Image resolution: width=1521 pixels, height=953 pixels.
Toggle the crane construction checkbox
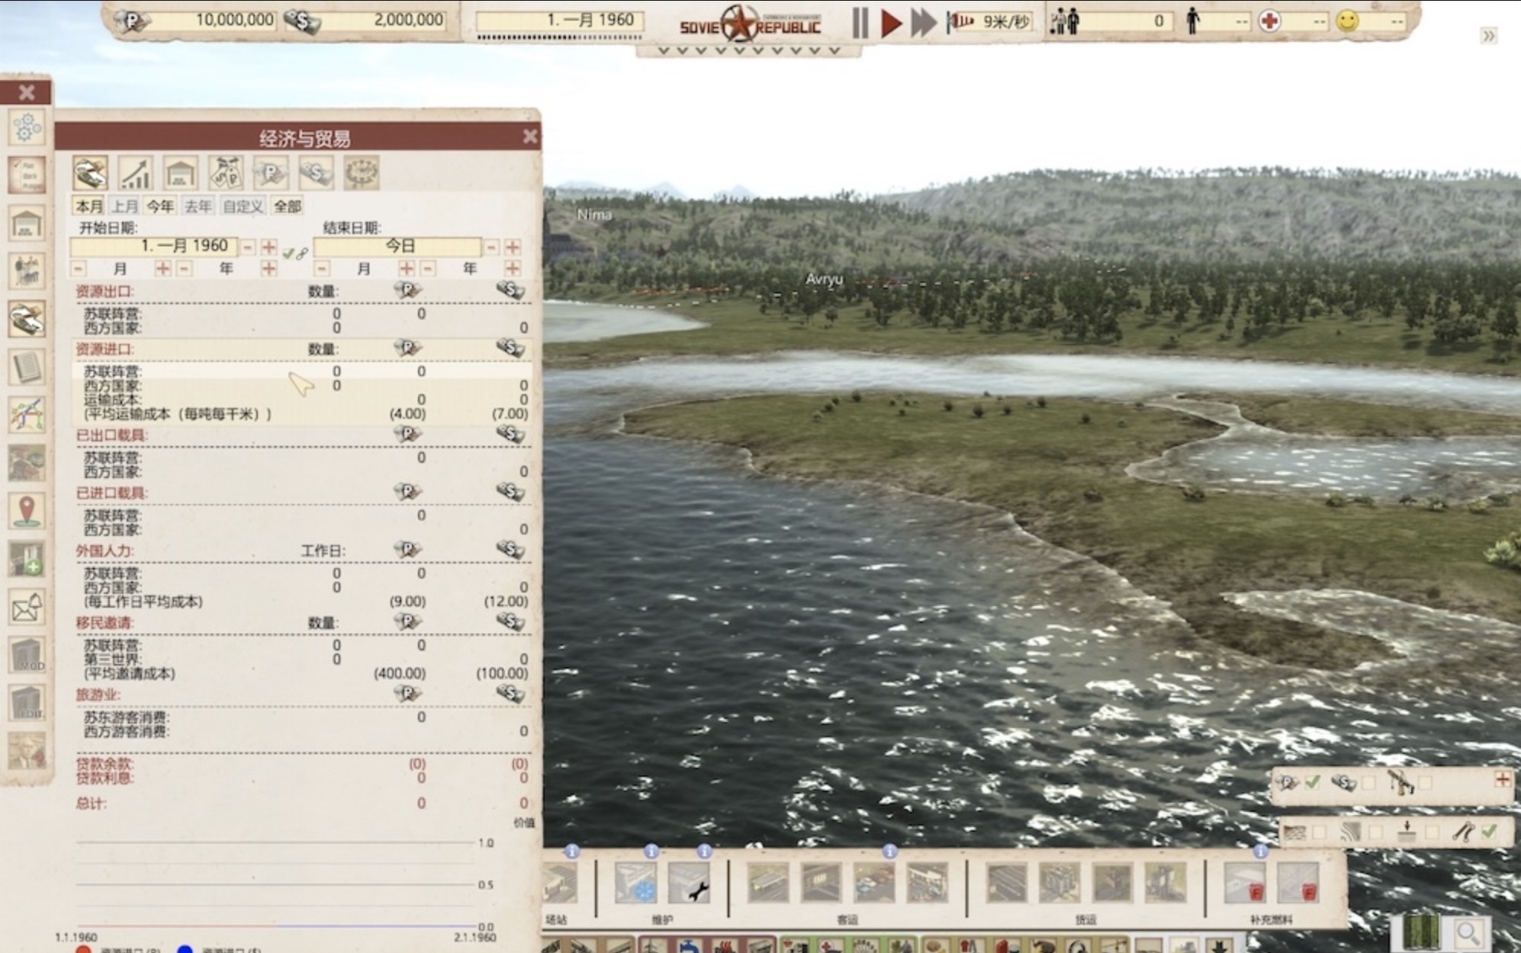pyautogui.click(x=1425, y=782)
